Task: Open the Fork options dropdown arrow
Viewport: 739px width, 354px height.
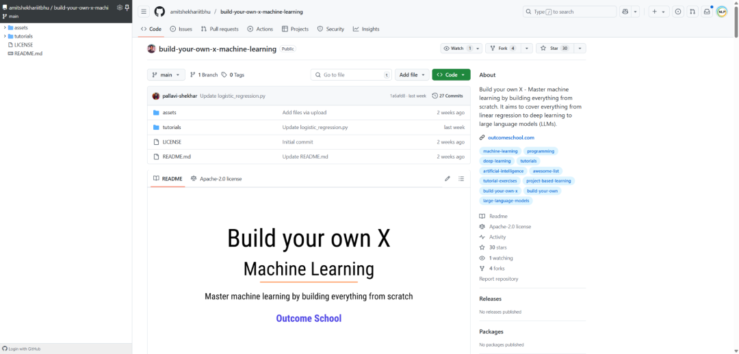Action: click(x=528, y=48)
